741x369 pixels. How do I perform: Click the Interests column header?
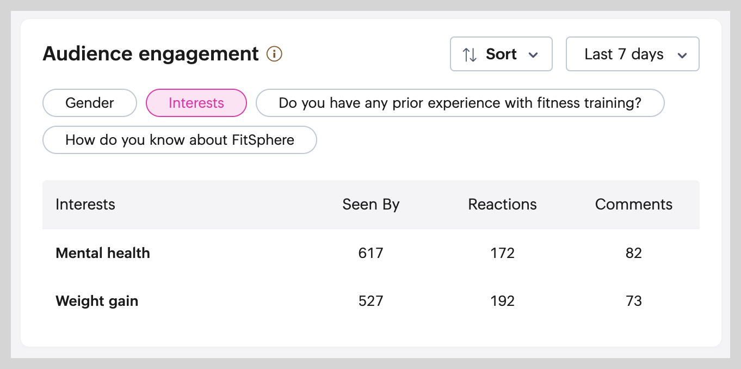point(85,205)
